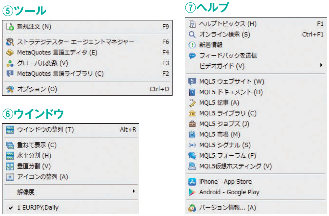
Task: Click the アイコンの整列 icon
Action: (10, 177)
